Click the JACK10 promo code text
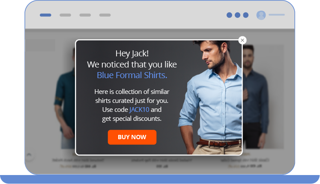The width and height of the screenshot is (320, 184). (x=139, y=110)
